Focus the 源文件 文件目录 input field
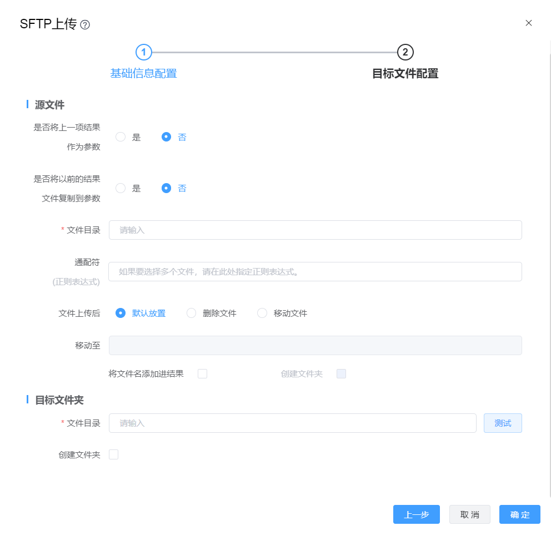 click(315, 230)
